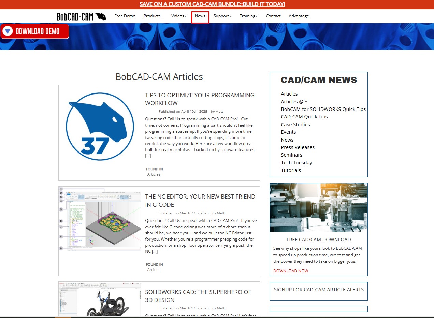This screenshot has width=434, height=318.
Task: Click Articles under NC Editor's Found In
Action: (154, 270)
